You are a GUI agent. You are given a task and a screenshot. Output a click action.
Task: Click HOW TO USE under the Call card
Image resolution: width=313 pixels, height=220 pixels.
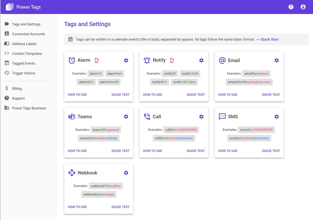(153, 151)
